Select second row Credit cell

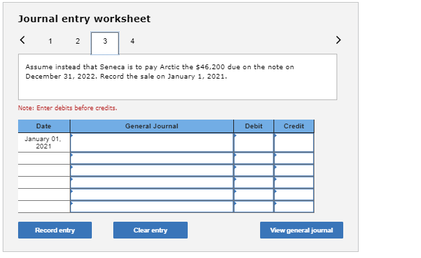point(294,158)
